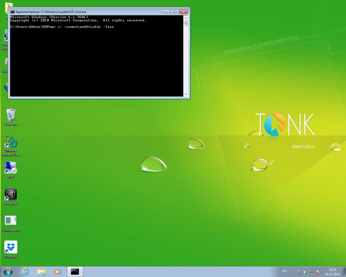Switch the EN input language indicator
The image size is (346, 277).
tap(284, 271)
